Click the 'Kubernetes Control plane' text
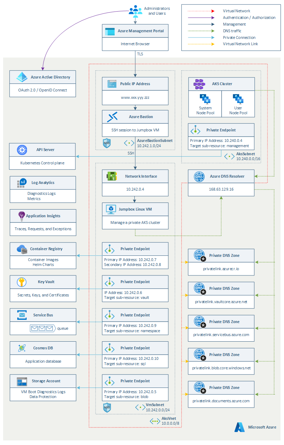284x445 pixels. (x=42, y=163)
